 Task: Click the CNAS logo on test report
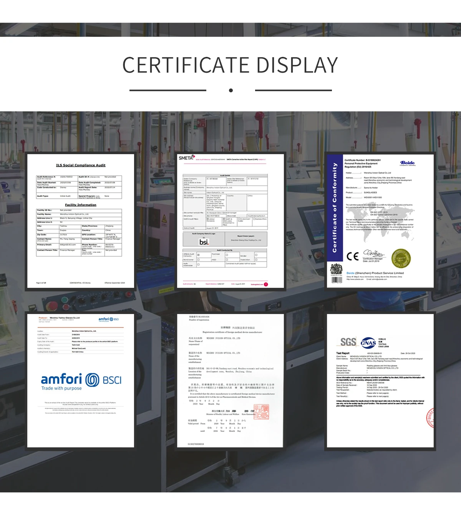(368, 342)
